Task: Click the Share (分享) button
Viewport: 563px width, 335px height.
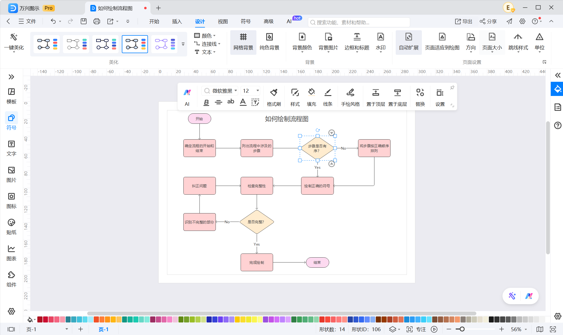Action: 488,21
